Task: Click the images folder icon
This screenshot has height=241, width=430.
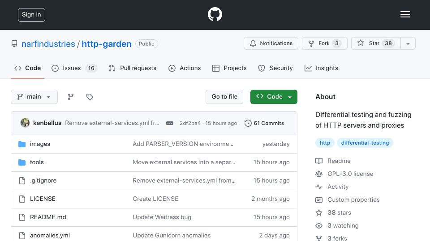Action: click(x=22, y=144)
